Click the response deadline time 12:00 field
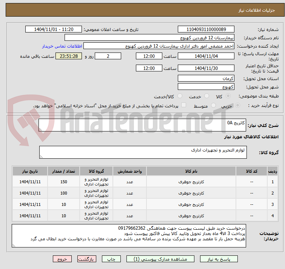Image resolution: width=285 pixels, height=269 pixels. pos(149,56)
